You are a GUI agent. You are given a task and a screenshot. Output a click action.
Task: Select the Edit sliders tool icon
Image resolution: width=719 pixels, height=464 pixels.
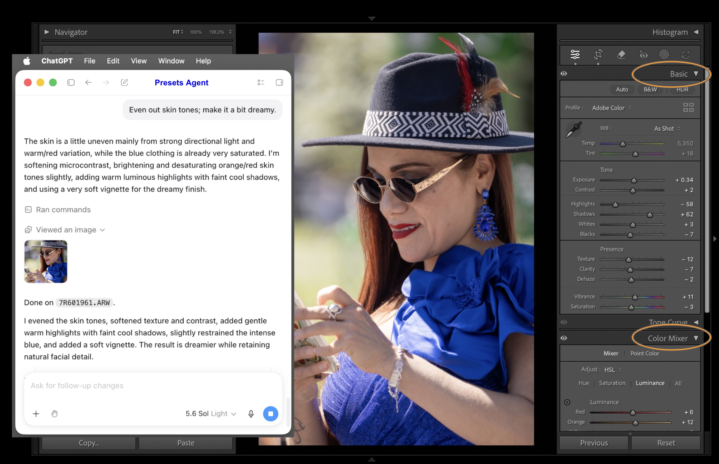point(575,54)
